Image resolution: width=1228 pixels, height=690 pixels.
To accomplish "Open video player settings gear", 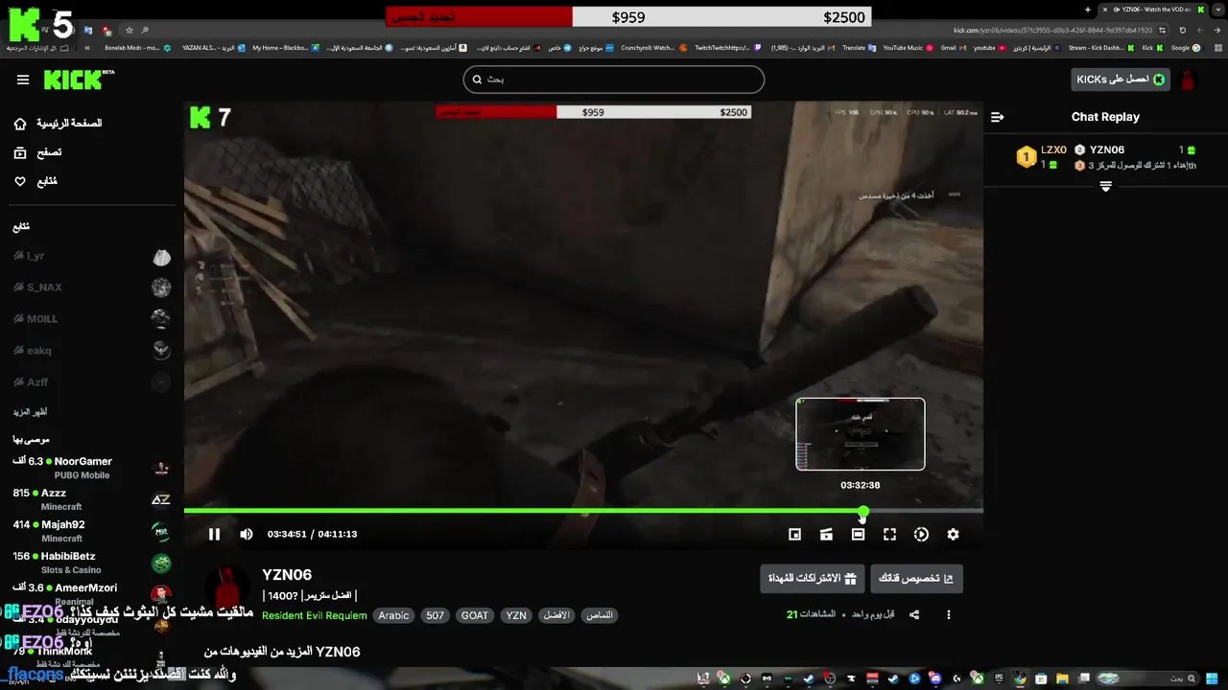I will pyautogui.click(x=953, y=535).
